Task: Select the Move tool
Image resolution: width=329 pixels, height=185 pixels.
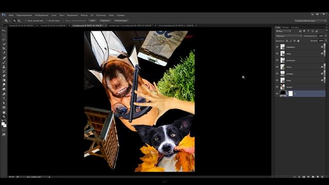Action: (4, 31)
